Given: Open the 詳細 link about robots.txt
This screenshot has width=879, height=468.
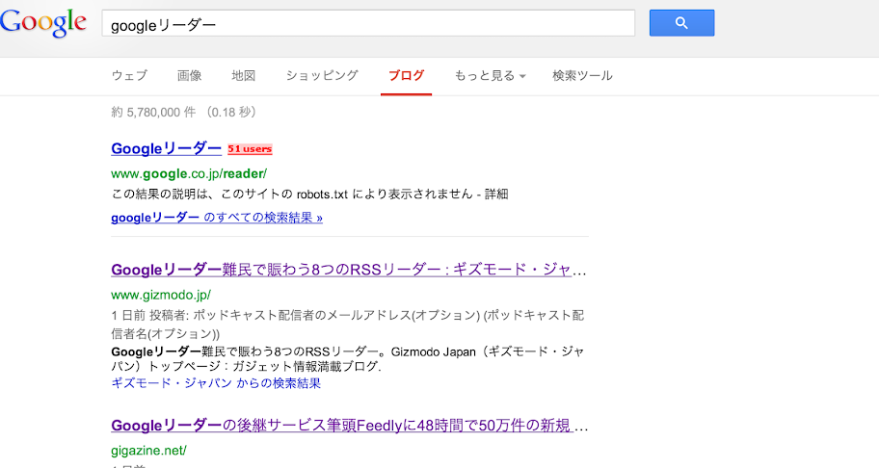Looking at the screenshot, I should (496, 194).
